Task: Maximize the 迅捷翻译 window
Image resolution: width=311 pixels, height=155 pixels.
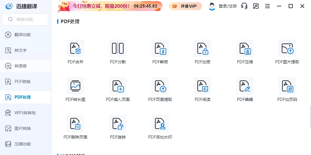Action: 291,6
